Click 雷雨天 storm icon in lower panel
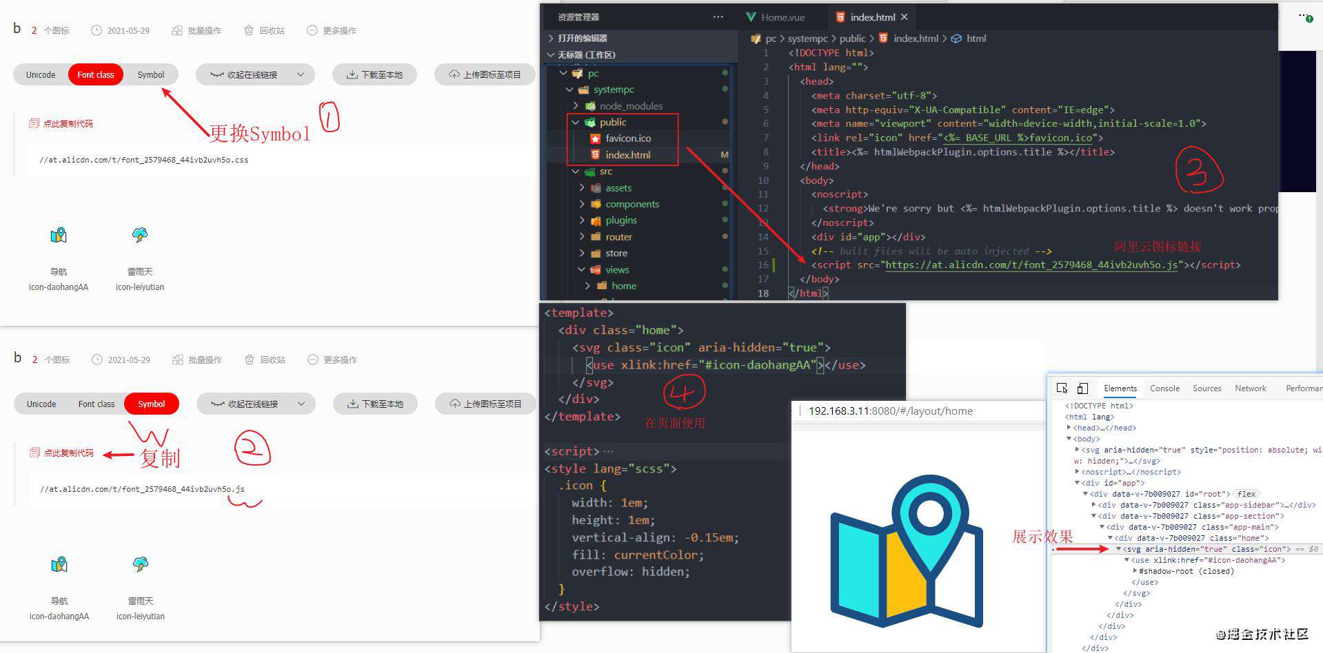The width and height of the screenshot is (1323, 653). [141, 564]
